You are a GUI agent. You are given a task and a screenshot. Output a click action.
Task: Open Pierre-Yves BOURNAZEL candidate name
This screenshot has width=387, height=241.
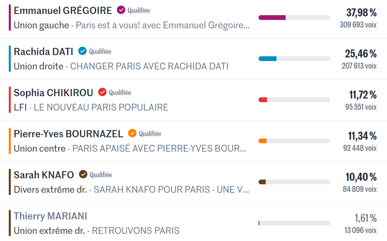pos(69,134)
